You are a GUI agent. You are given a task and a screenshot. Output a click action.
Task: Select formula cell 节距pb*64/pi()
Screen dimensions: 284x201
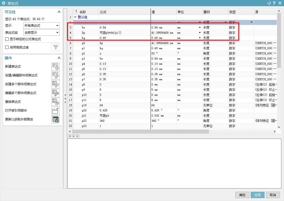[125, 33]
